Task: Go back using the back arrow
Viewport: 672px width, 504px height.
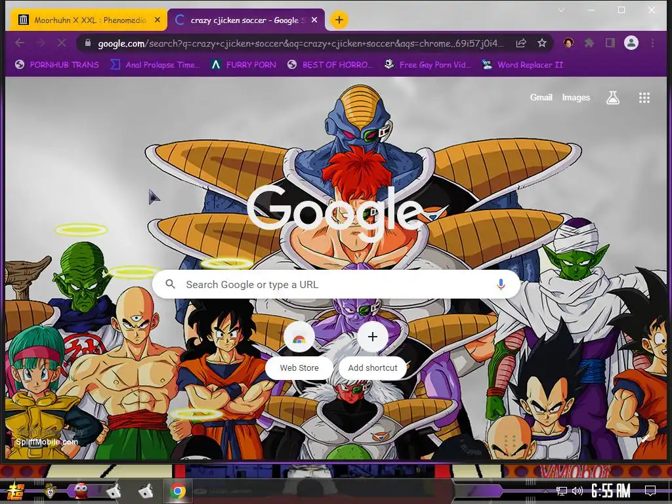Action: tap(19, 43)
